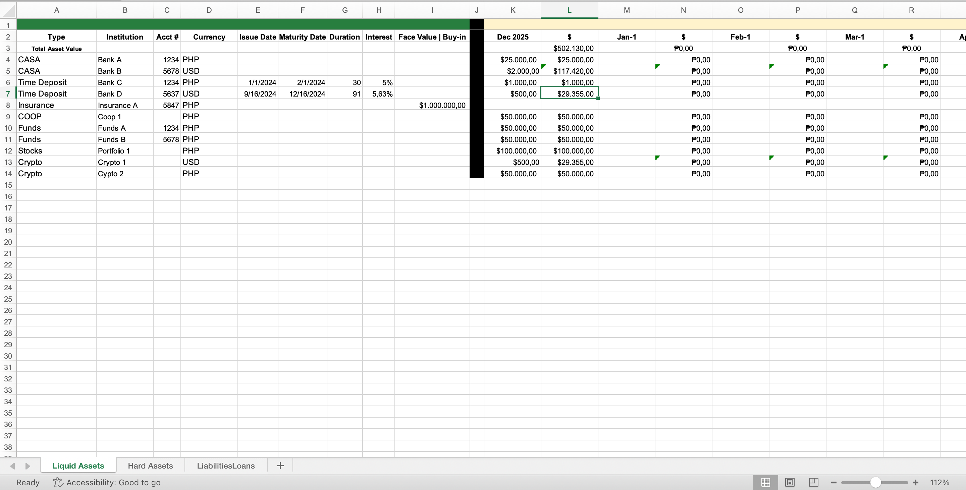This screenshot has height=490, width=966.
Task: Add a new sheet with the plus button
Action: tap(280, 465)
